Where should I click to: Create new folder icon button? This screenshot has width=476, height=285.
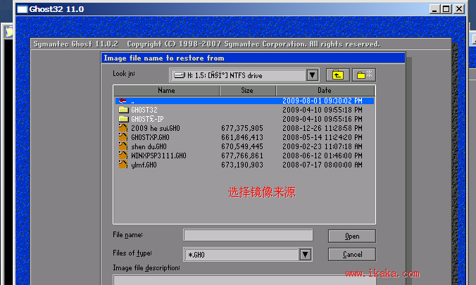click(x=364, y=75)
